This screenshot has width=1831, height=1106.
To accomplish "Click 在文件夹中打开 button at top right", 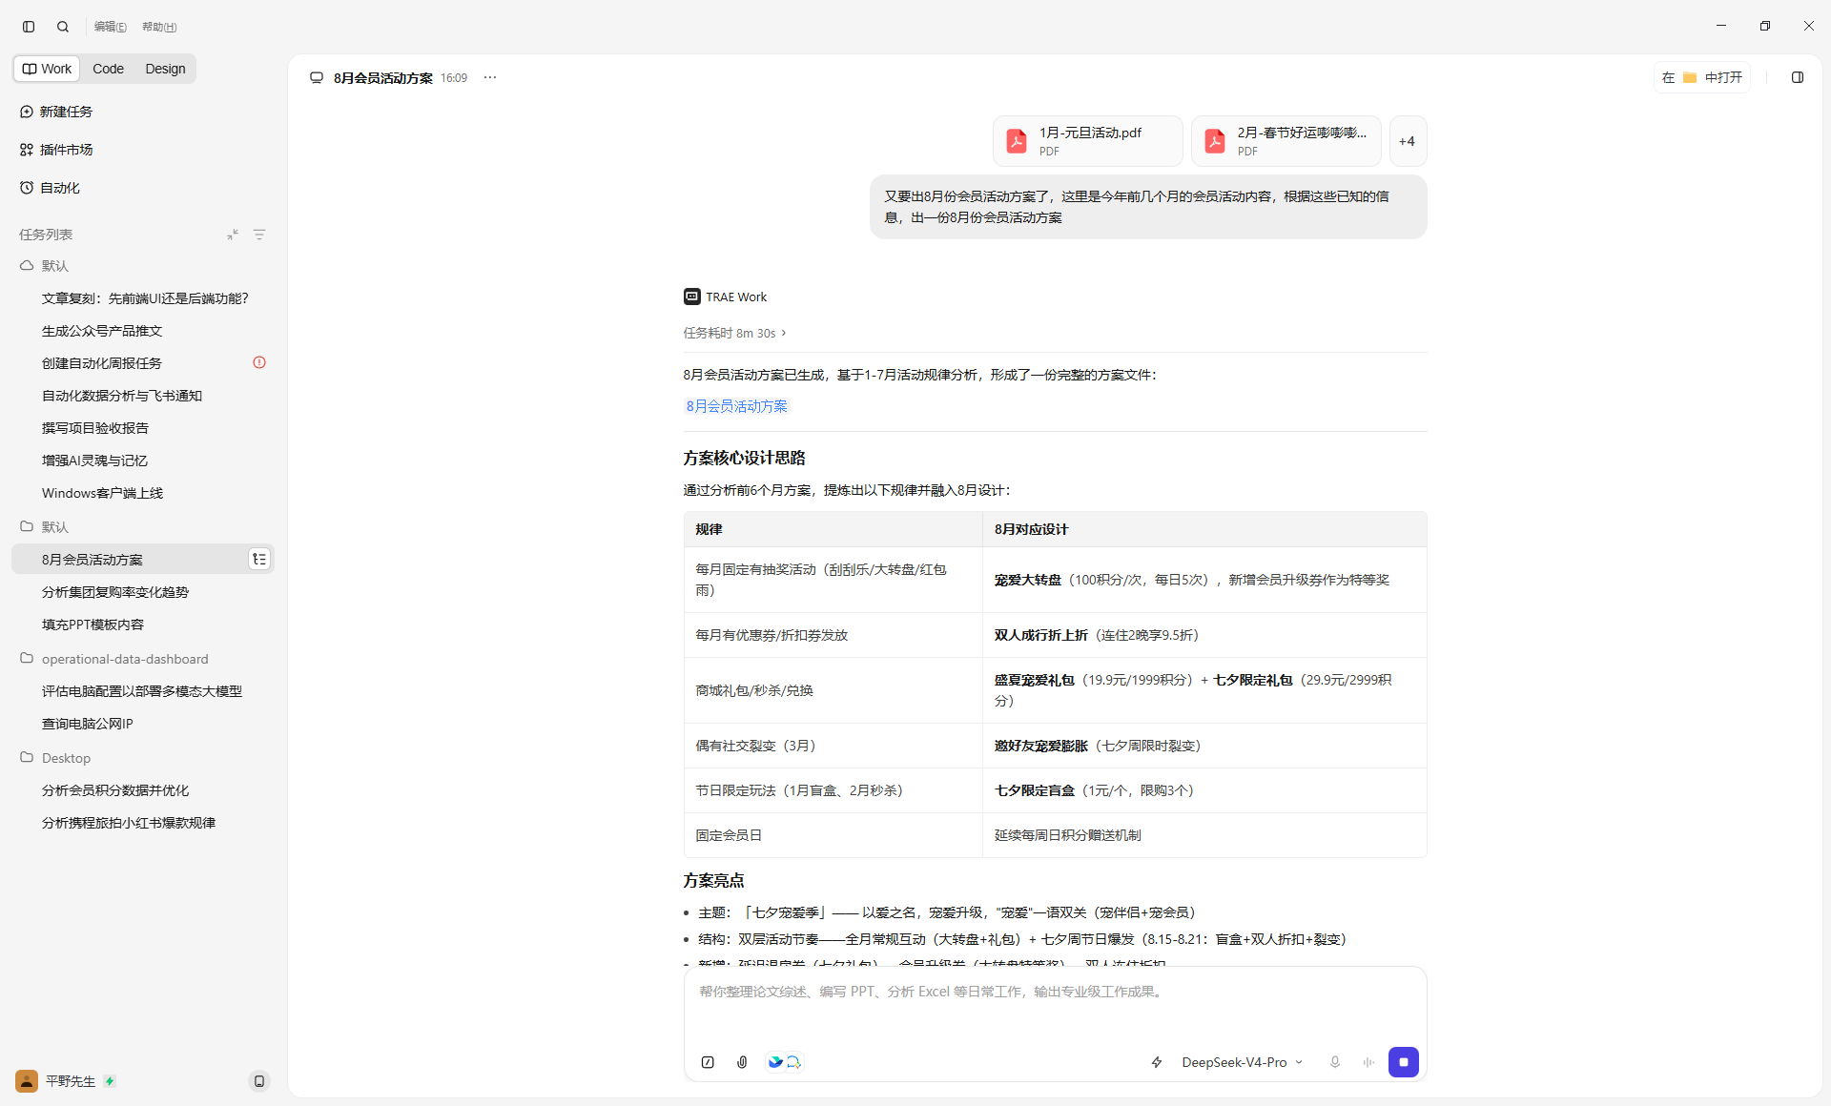I will (x=1702, y=78).
